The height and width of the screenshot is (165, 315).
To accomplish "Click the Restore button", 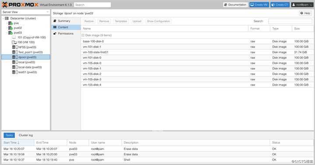I will [x=89, y=21].
